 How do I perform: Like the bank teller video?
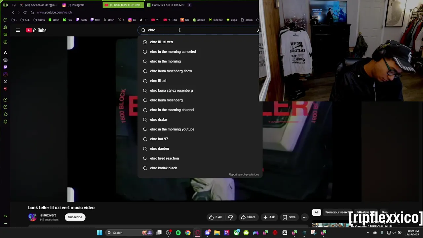(215, 217)
